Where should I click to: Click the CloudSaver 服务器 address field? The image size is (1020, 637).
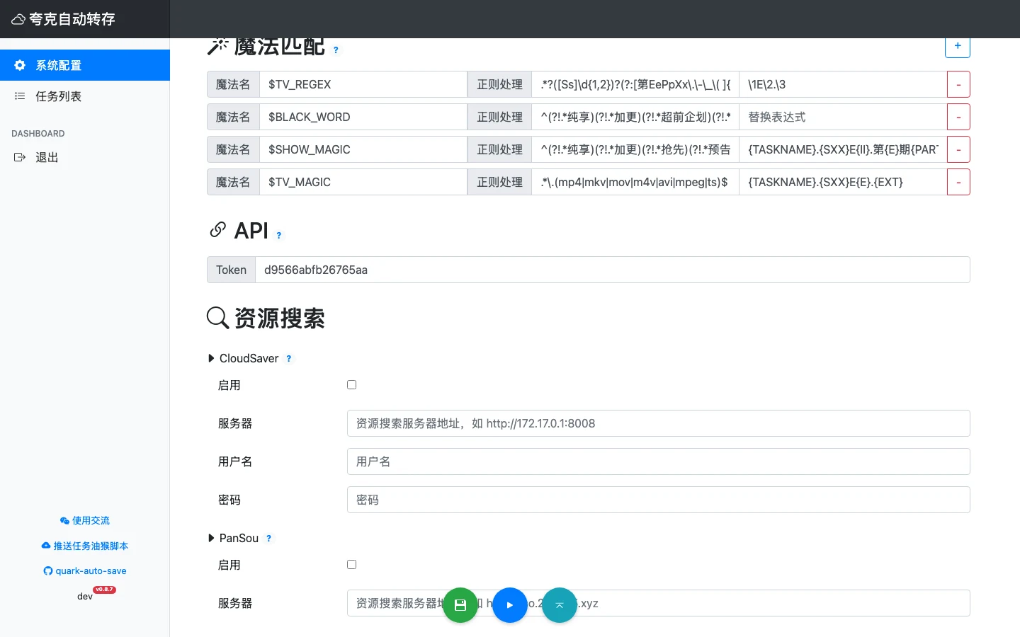pos(658,423)
